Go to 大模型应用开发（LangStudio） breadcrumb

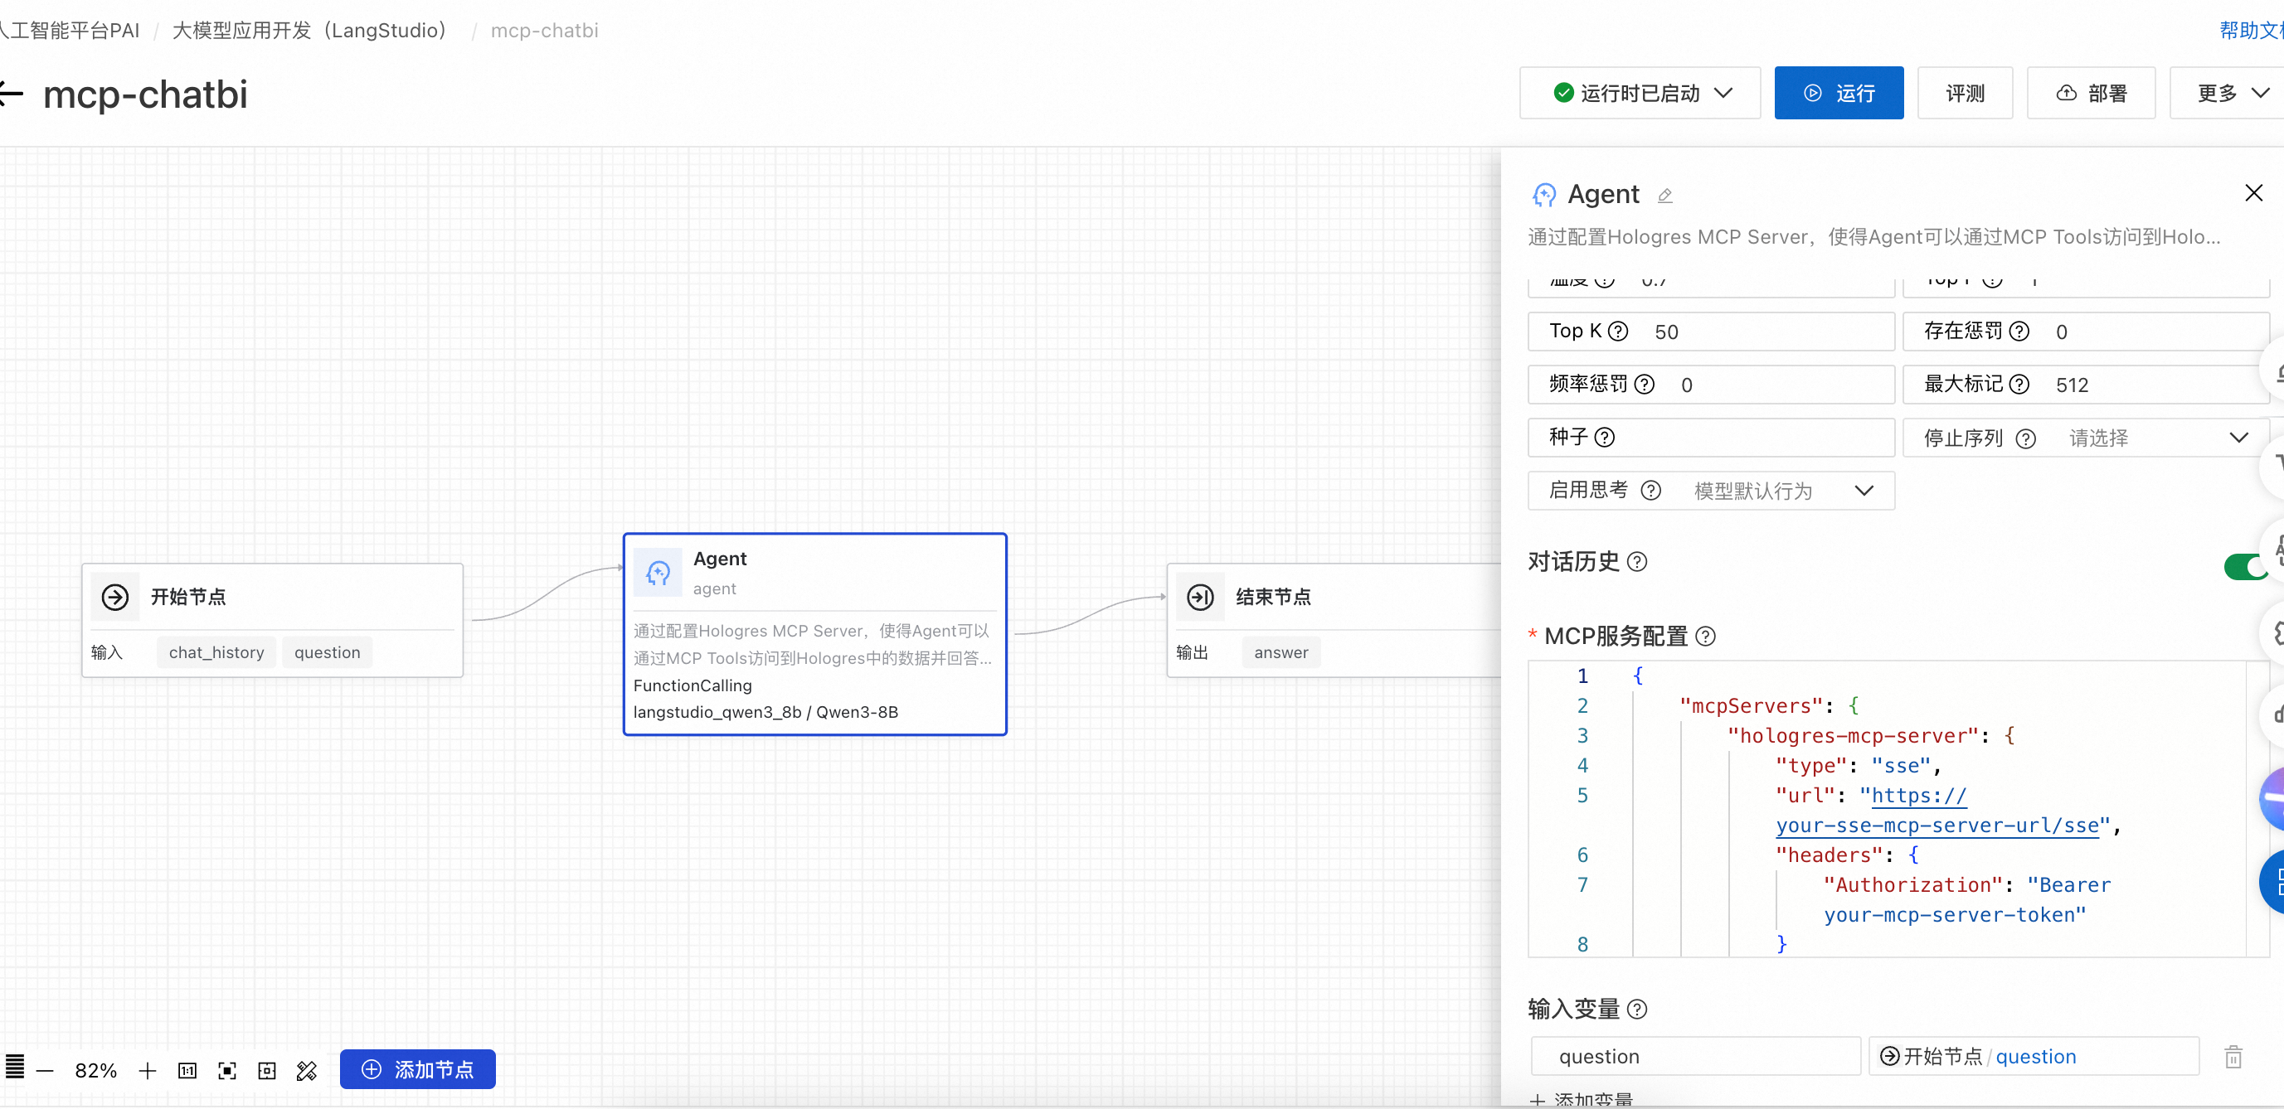pyautogui.click(x=311, y=30)
